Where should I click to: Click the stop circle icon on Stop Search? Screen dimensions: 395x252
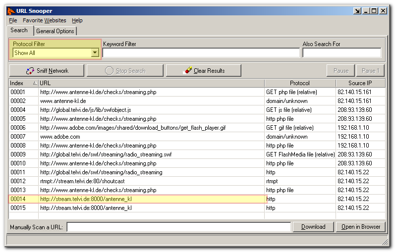click(109, 71)
